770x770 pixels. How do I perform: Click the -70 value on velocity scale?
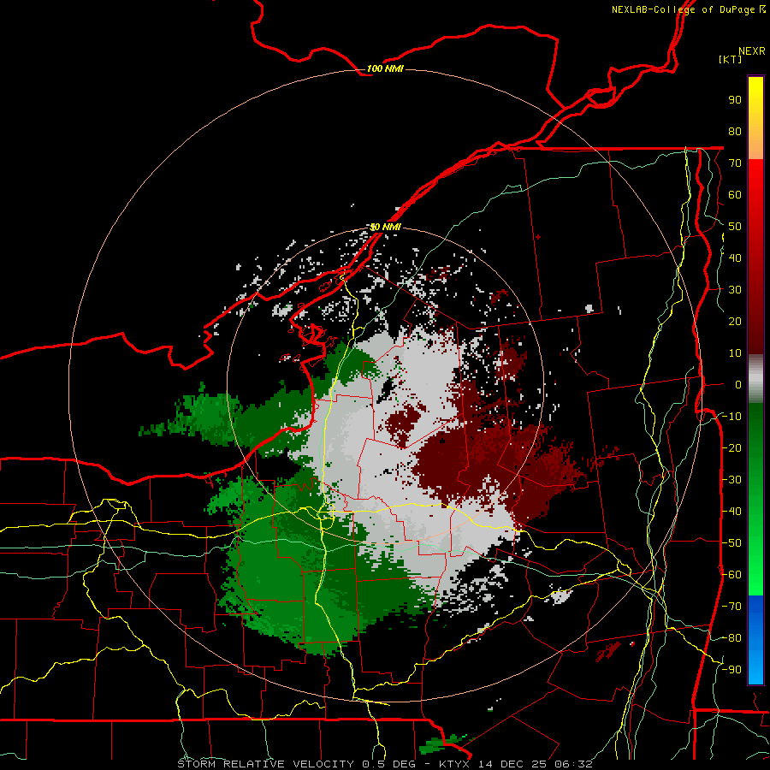[x=731, y=607]
